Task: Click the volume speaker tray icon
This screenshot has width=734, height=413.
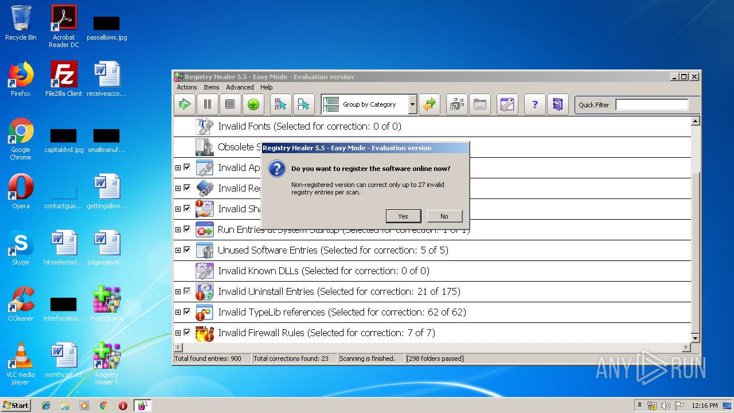Action: pos(665,406)
